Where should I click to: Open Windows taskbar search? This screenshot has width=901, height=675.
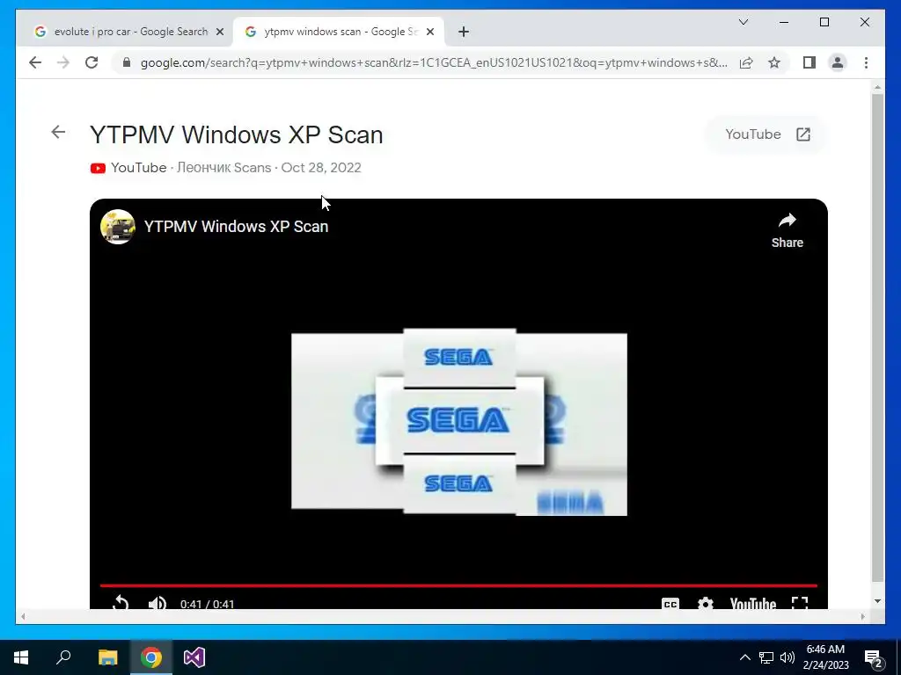pyautogui.click(x=63, y=657)
